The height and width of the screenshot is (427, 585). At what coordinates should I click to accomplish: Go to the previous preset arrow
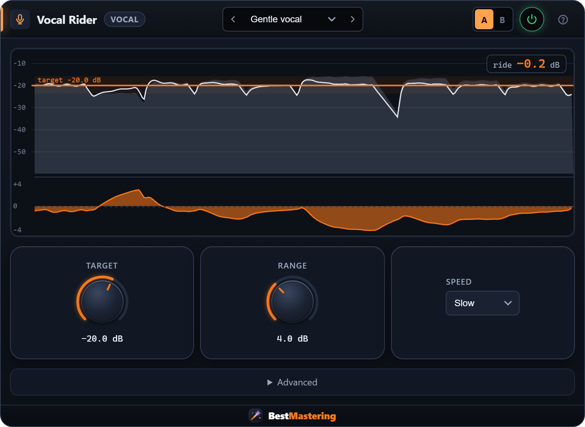(233, 19)
